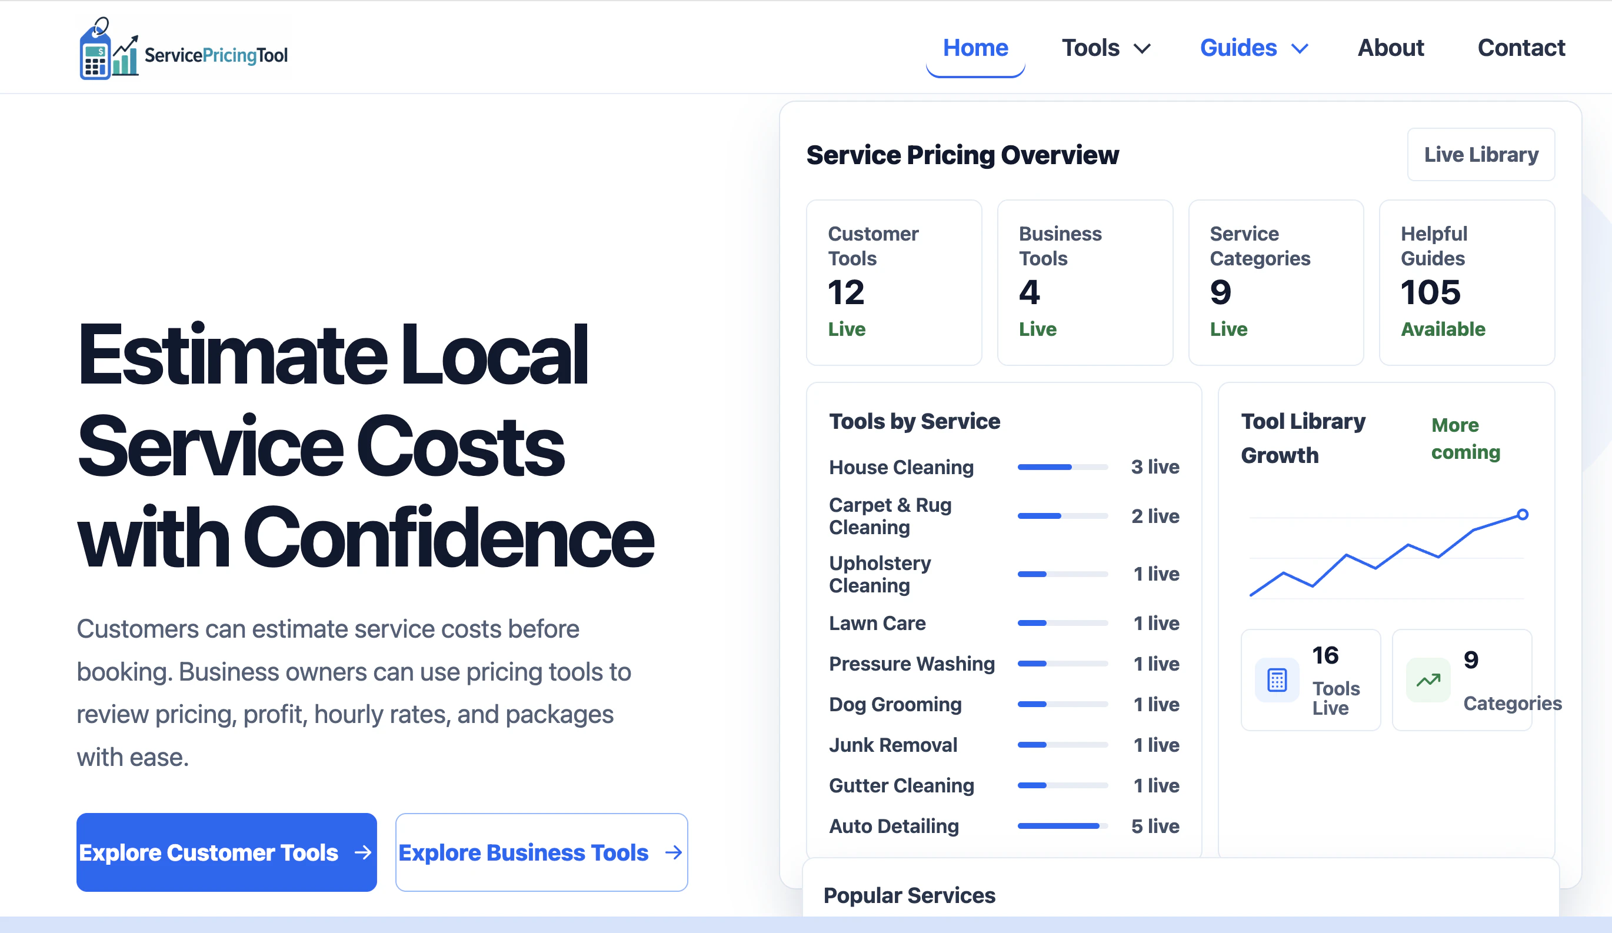Open the Tools nav item
Image resolution: width=1612 pixels, height=933 pixels.
(x=1091, y=48)
